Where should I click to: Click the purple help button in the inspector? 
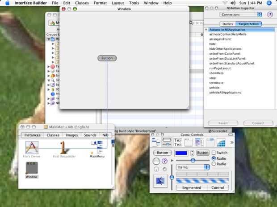[270, 15]
